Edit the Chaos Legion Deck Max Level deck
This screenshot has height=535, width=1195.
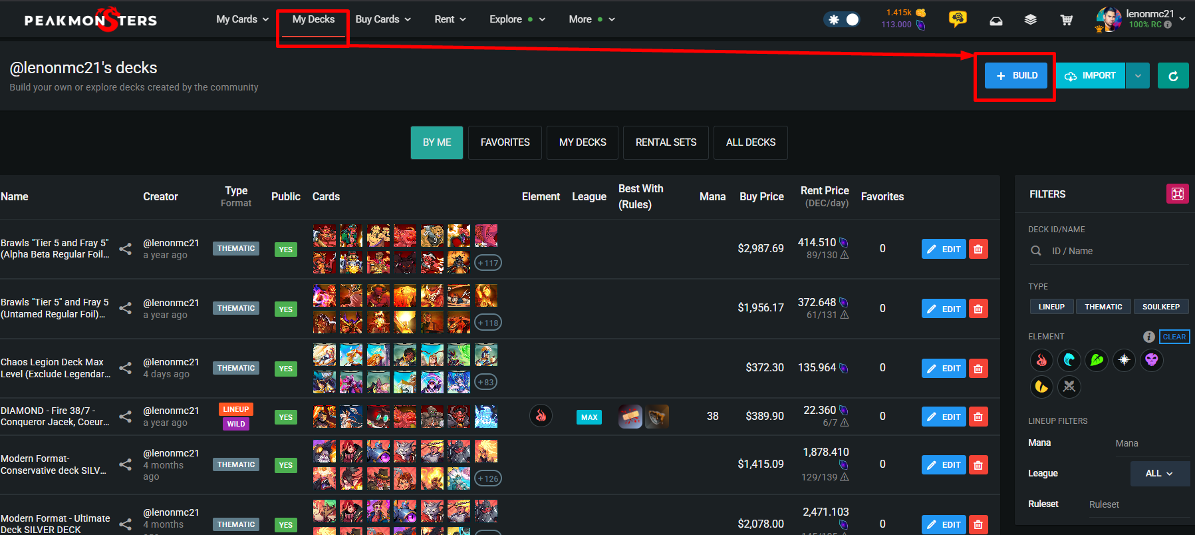click(x=944, y=368)
